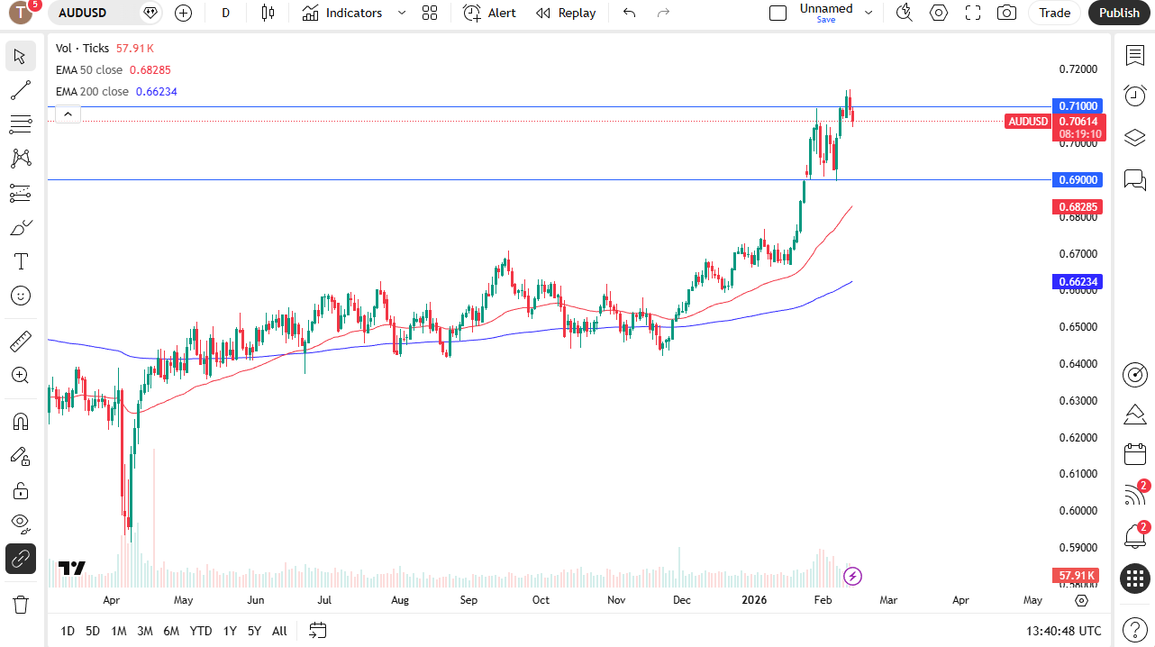Expand the Unnamed layout dropdown arrow
The image size is (1155, 647).
click(x=869, y=13)
